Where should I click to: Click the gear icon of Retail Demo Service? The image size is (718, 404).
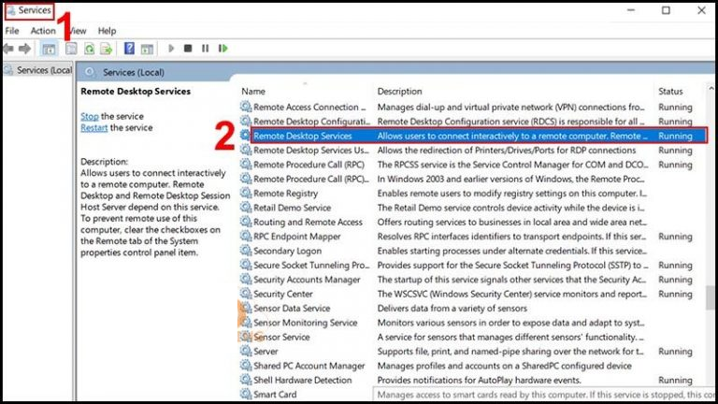(x=246, y=207)
